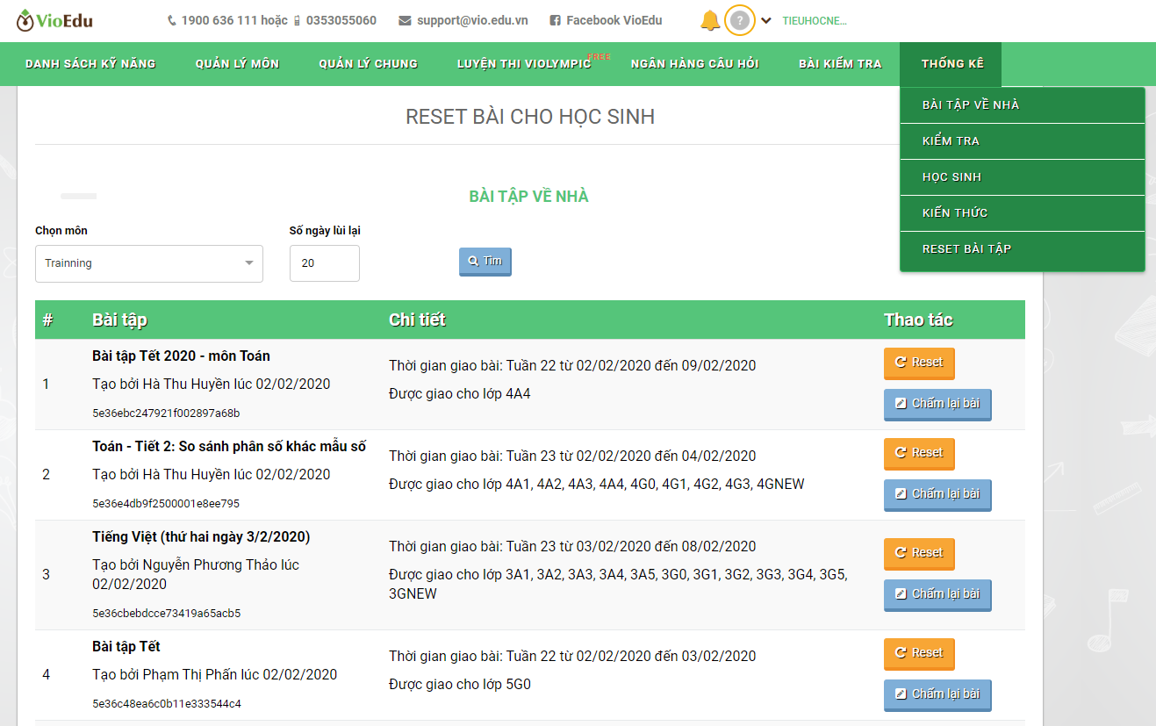The height and width of the screenshot is (726, 1156).
Task: Choose Reset bài tập menu entry
Action: click(x=966, y=249)
